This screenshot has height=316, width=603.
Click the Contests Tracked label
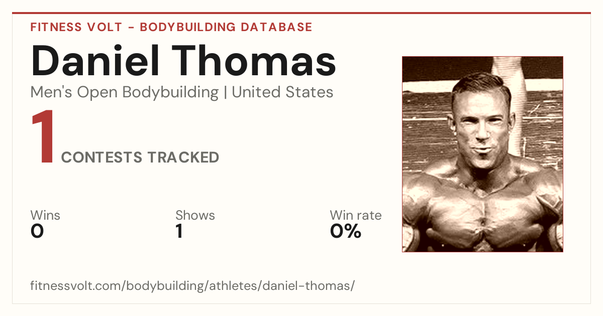[140, 157]
